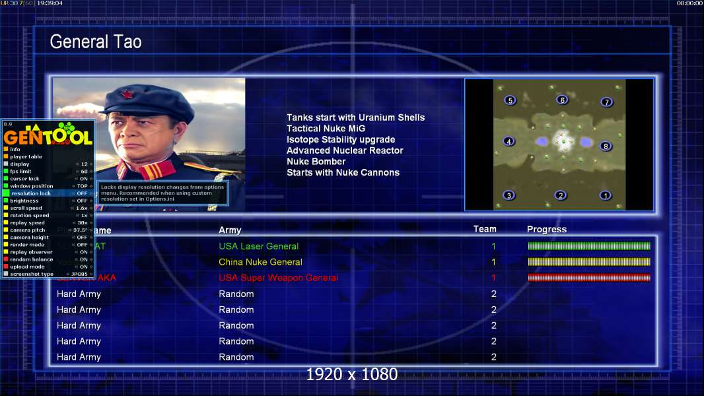
Task: Click the red square beside upload mode
Action: (x=6, y=267)
